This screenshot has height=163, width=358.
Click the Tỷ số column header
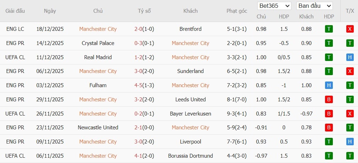[144, 11]
